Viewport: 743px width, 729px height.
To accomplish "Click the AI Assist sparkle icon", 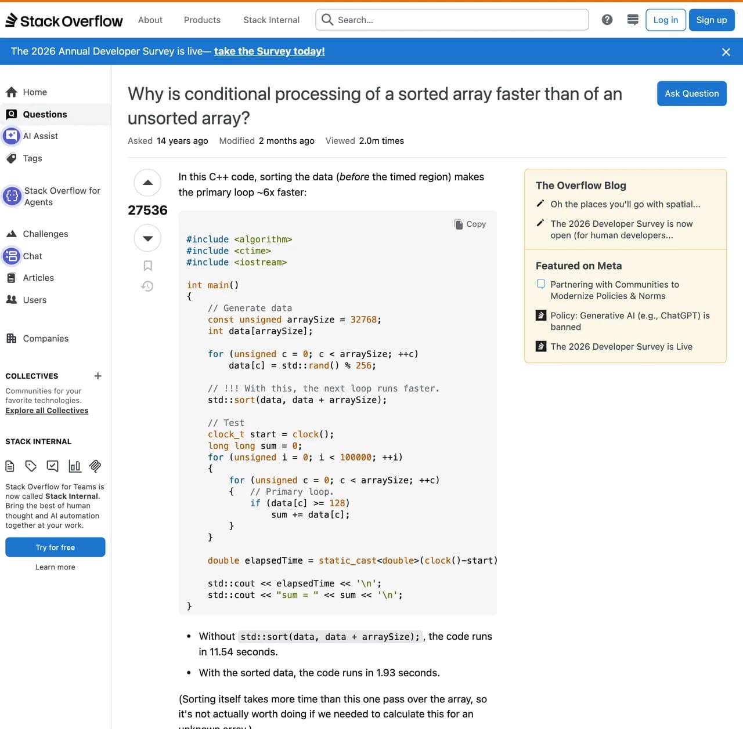I will click(x=11, y=136).
